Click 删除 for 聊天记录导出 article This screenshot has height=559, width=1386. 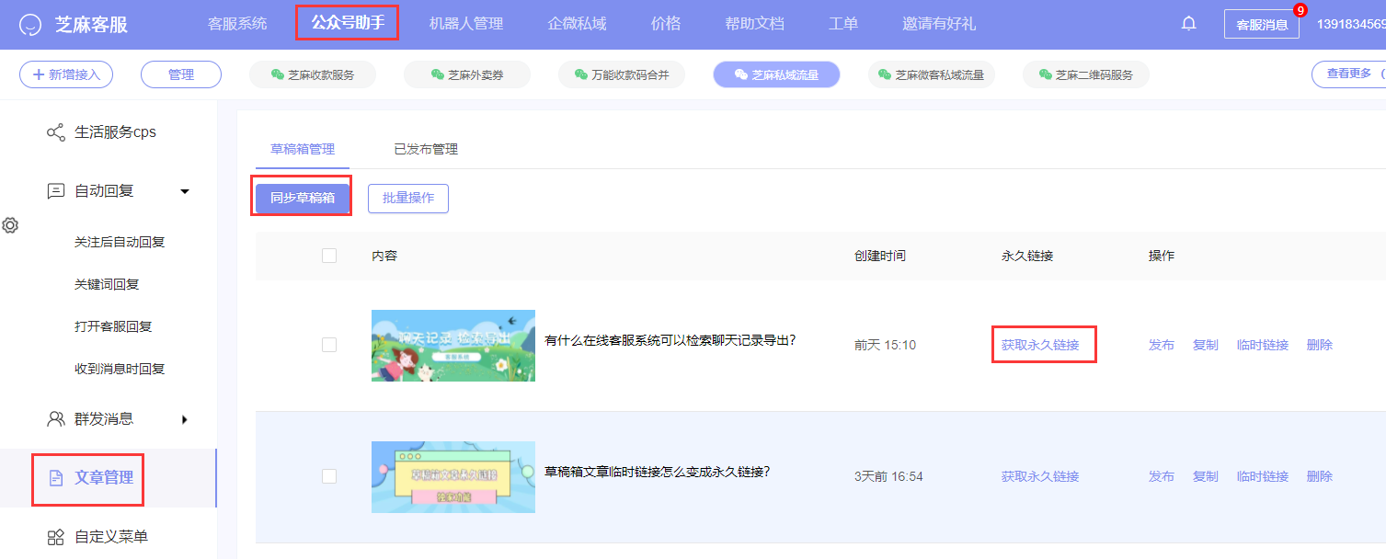pyautogui.click(x=1320, y=345)
